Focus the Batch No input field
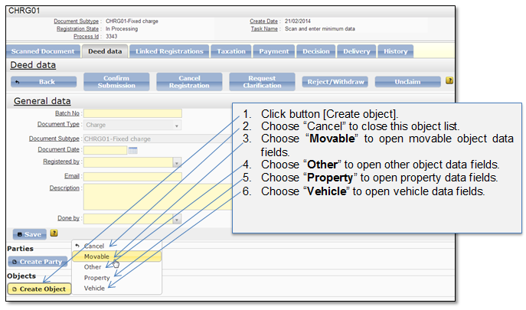 [132, 113]
